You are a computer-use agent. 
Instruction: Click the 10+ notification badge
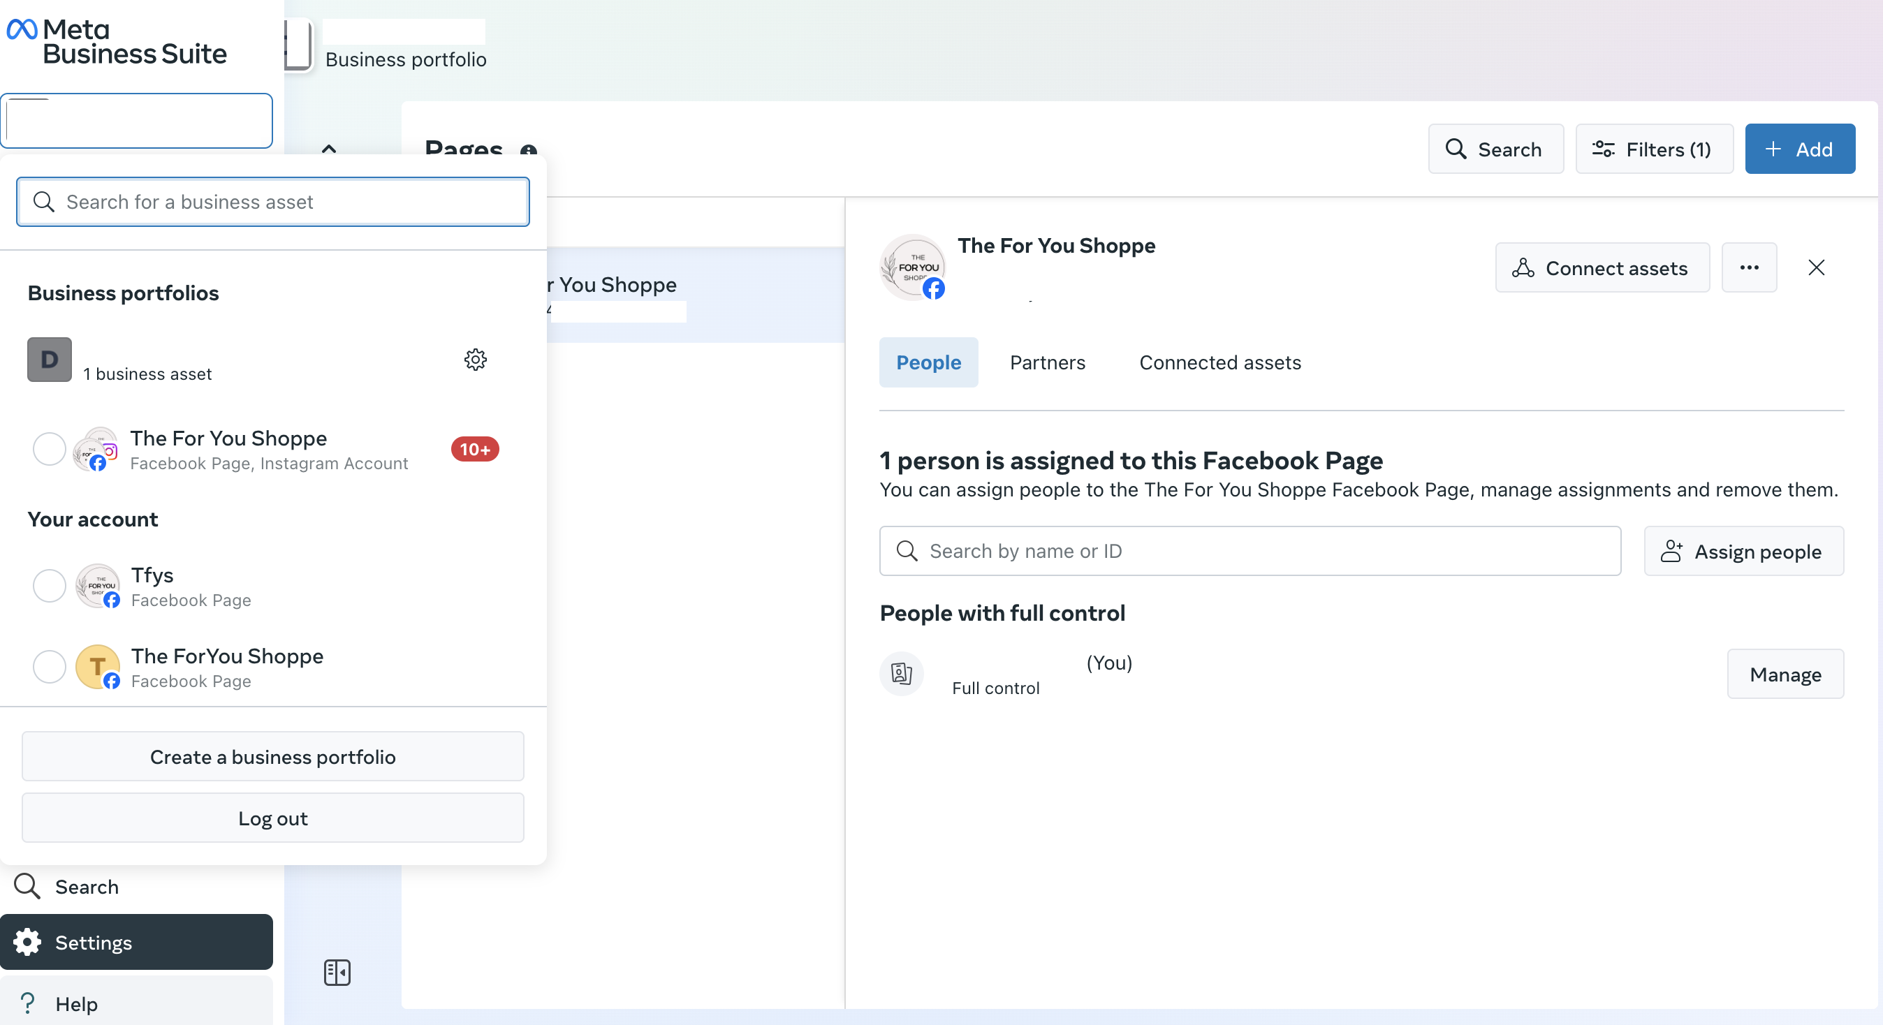[474, 449]
